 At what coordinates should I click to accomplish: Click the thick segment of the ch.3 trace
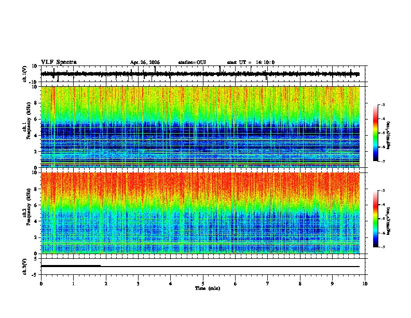click(71, 266)
